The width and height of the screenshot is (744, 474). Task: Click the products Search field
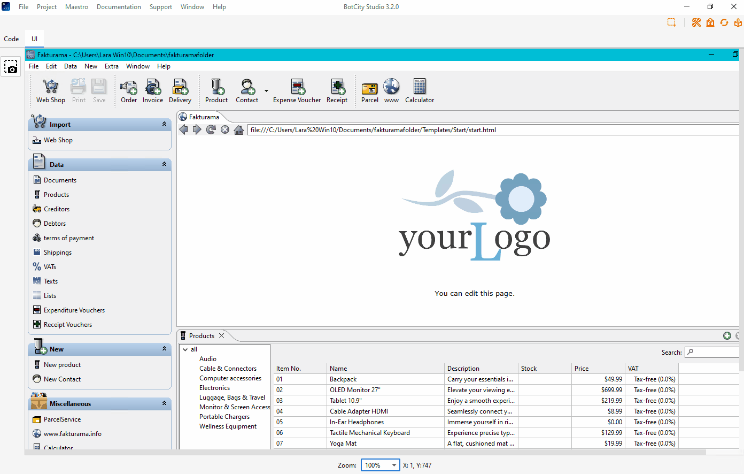[711, 352]
